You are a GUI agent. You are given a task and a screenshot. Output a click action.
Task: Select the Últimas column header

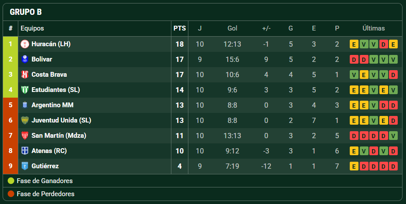373,28
